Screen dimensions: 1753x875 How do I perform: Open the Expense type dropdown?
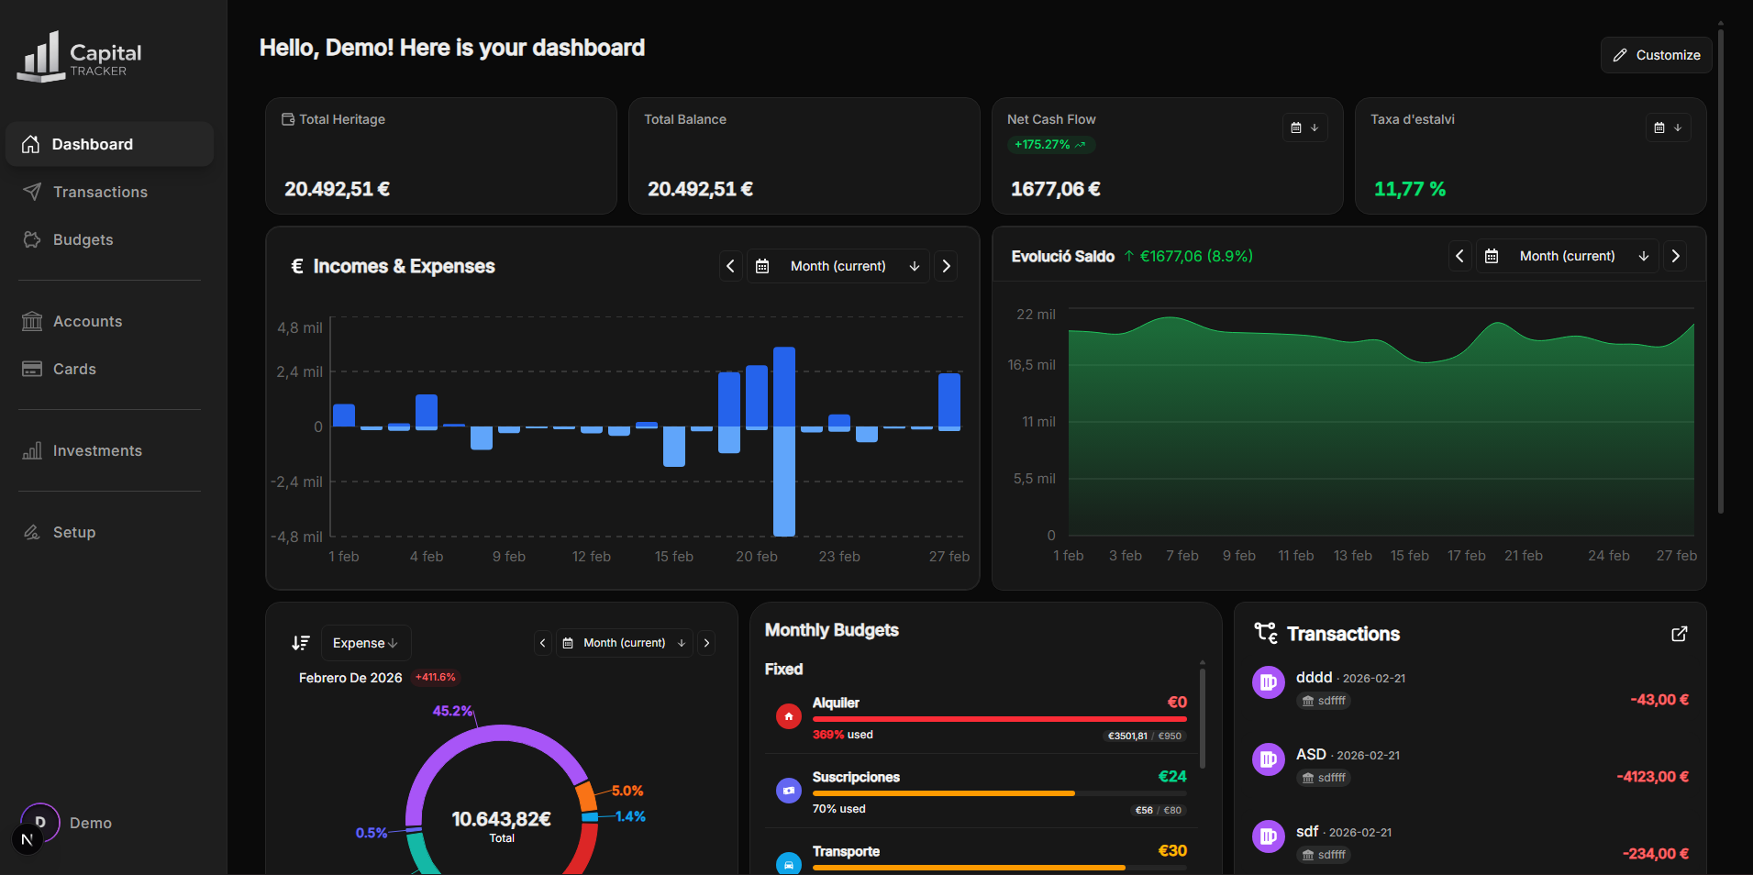[x=365, y=643]
